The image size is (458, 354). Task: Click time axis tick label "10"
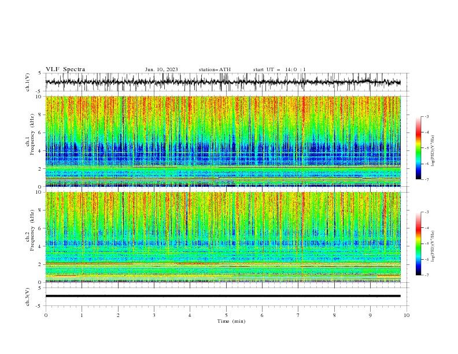click(x=407, y=315)
